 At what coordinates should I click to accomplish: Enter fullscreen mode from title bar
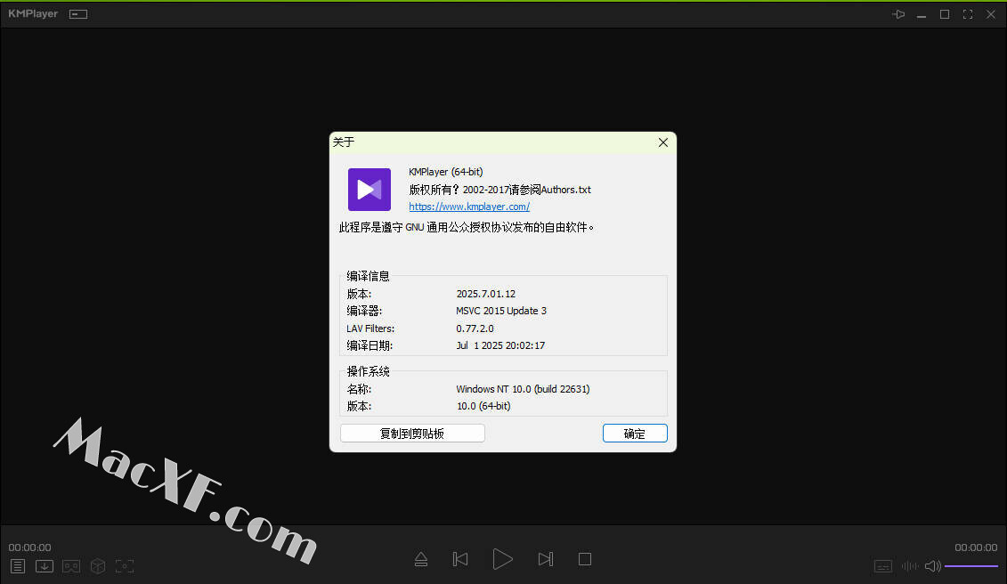click(968, 14)
